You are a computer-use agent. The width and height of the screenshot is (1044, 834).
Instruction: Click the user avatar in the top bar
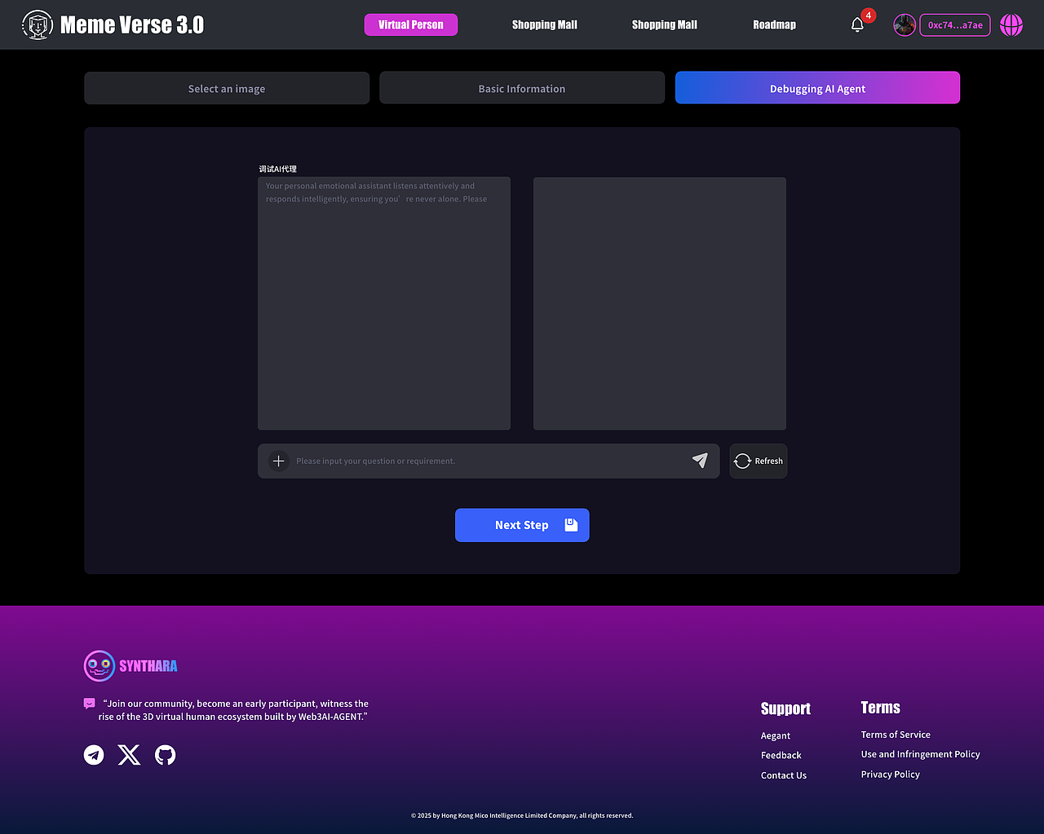point(904,24)
